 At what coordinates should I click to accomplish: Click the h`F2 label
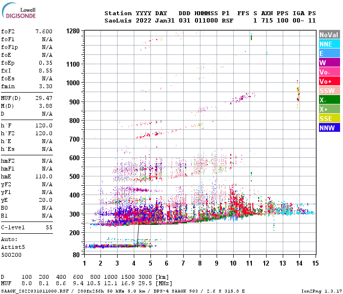[x=8, y=133]
